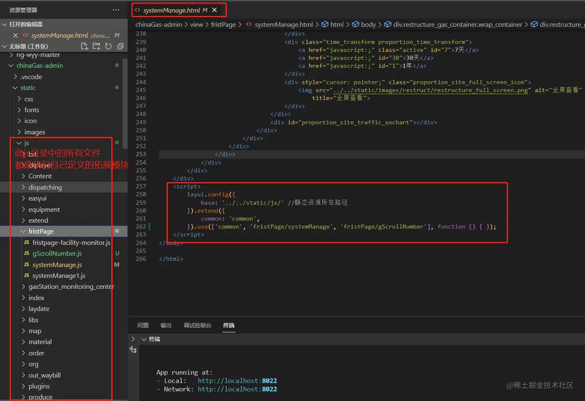Click the New File icon in workspace header
The width and height of the screenshot is (585, 401).
coord(84,46)
